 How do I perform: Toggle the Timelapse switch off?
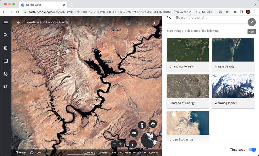252,149
